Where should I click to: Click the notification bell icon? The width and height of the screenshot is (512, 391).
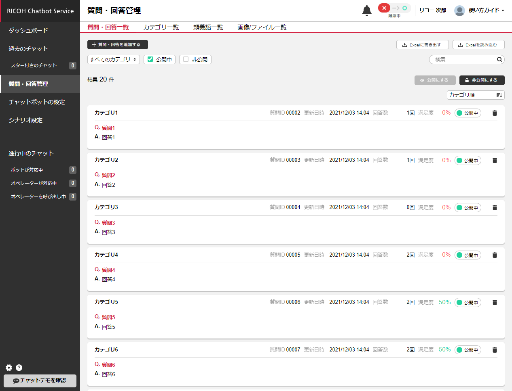tap(366, 10)
